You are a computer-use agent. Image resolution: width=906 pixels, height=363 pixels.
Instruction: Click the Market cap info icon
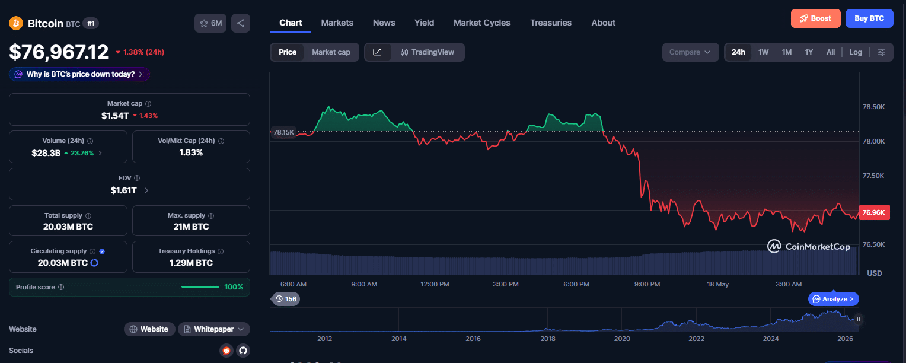[x=148, y=103]
